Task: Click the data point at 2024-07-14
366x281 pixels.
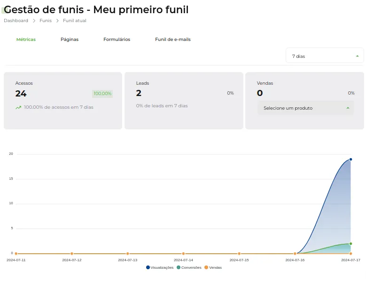Action: [183, 254]
